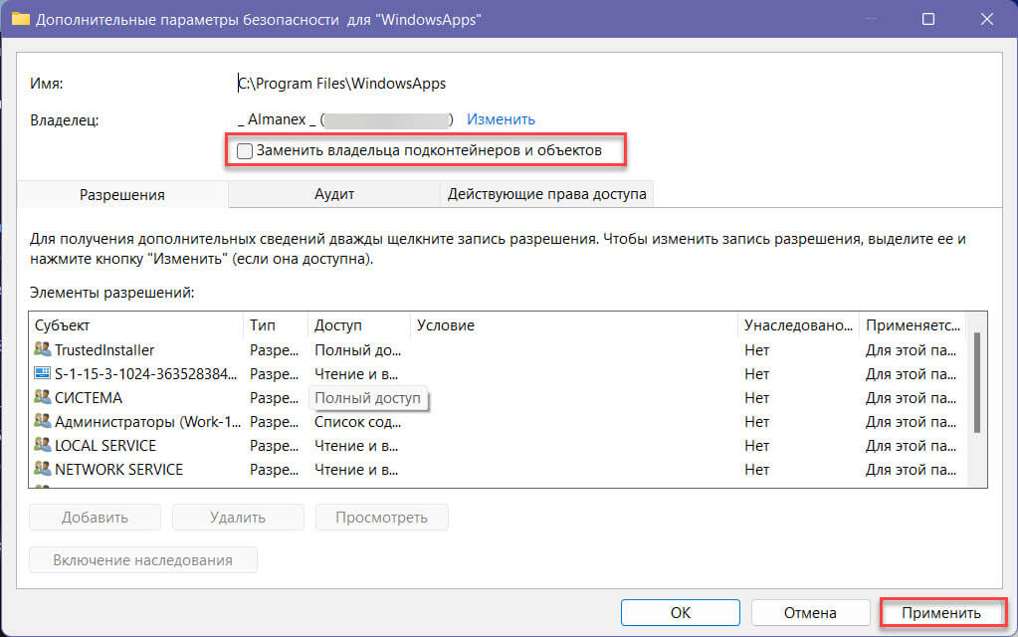
Task: Click the Администраторы user group icon
Action: click(42, 421)
